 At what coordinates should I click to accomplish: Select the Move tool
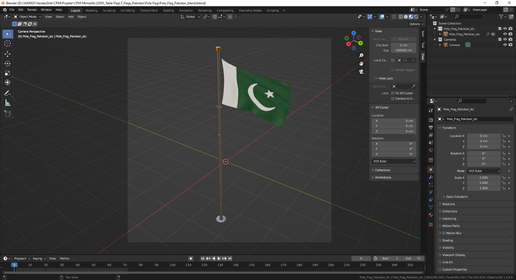pos(8,54)
